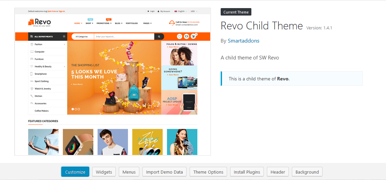This screenshot has height=180, width=386.
Task: Click the search magnifier button in preview
Action: [x=159, y=36]
